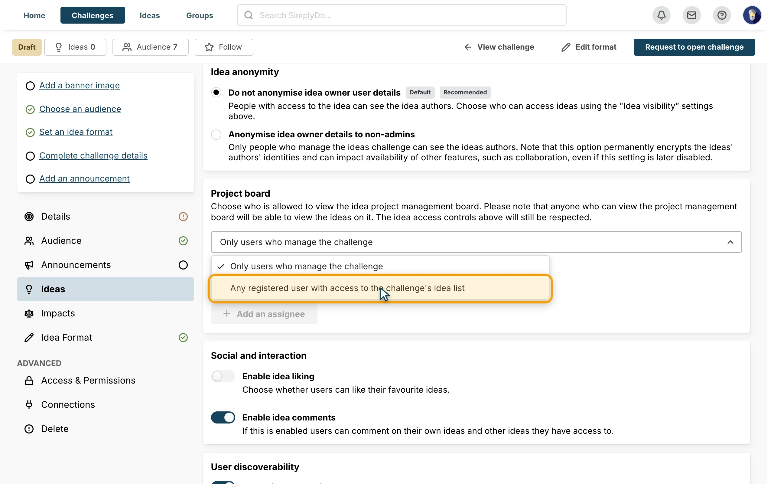Click Add a banner image link
The height and width of the screenshot is (484, 774).
79,86
